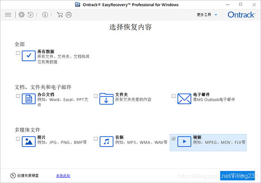The height and width of the screenshot is (183, 261).
Task: Click the 办公文档 document icon
Action: tap(29, 99)
